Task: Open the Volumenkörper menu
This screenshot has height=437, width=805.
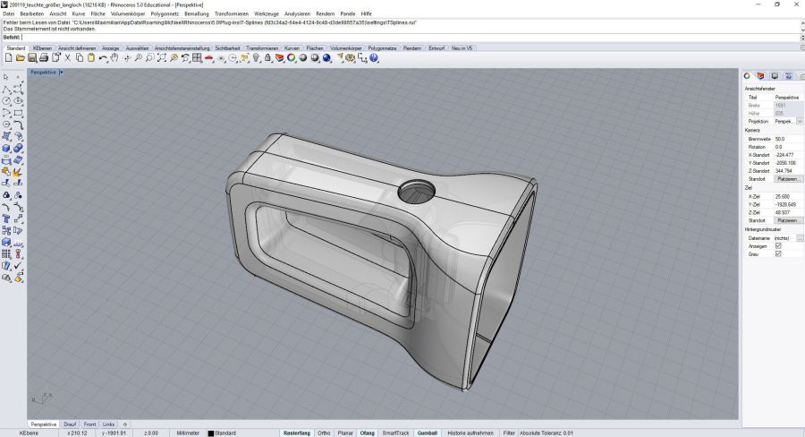Action: pyautogui.click(x=129, y=13)
